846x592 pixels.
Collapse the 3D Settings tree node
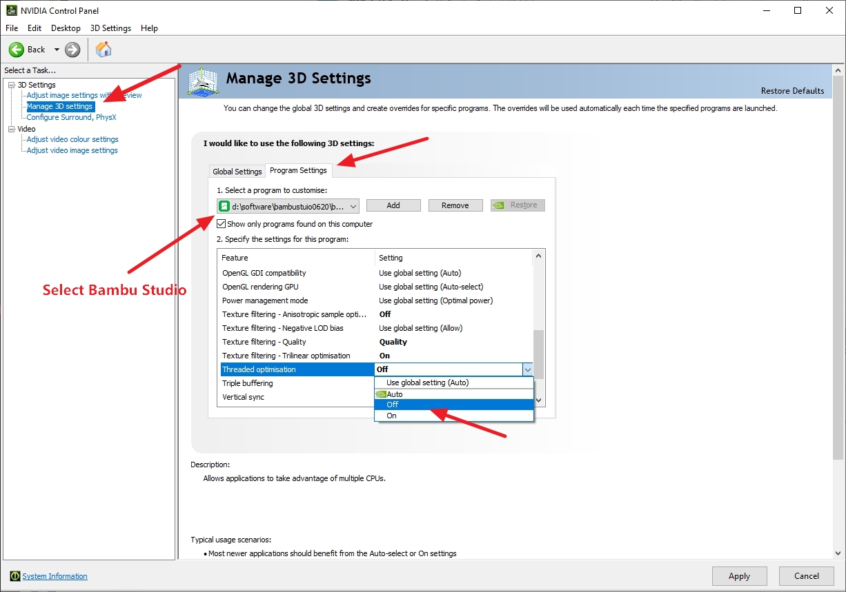[11, 85]
